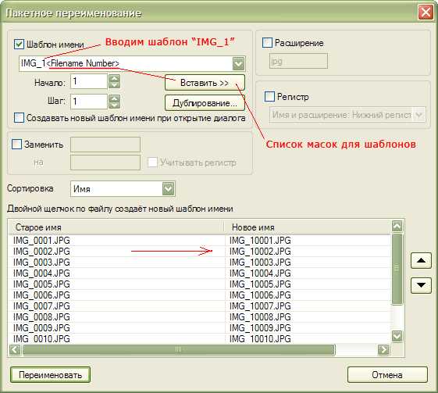The image size is (438, 393).
Task: Open the Вставить >> mask list
Action: 205,83
